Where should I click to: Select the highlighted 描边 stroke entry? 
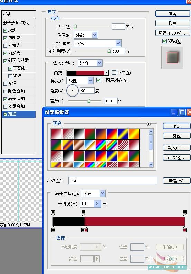click(x=19, y=114)
